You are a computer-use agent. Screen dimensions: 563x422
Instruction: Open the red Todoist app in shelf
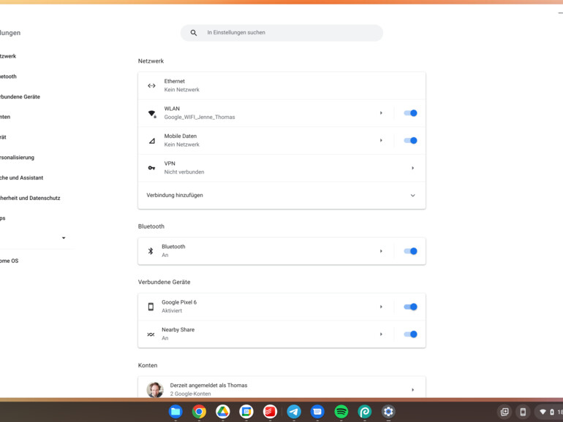coord(270,412)
